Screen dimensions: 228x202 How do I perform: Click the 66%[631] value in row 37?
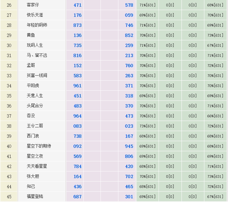coord(215,116)
